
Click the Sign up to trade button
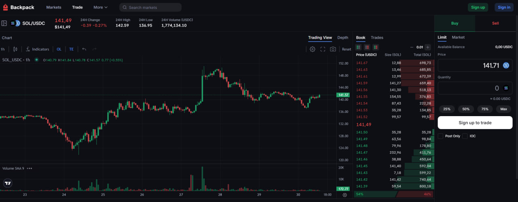(x=475, y=123)
